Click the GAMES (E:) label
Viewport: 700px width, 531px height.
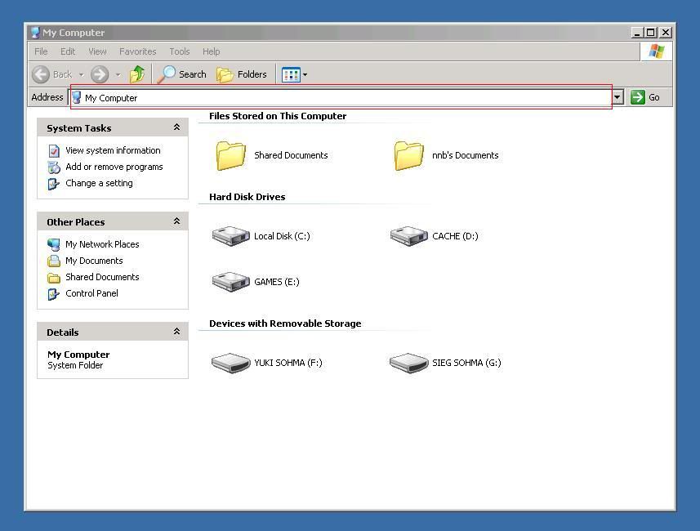click(277, 282)
